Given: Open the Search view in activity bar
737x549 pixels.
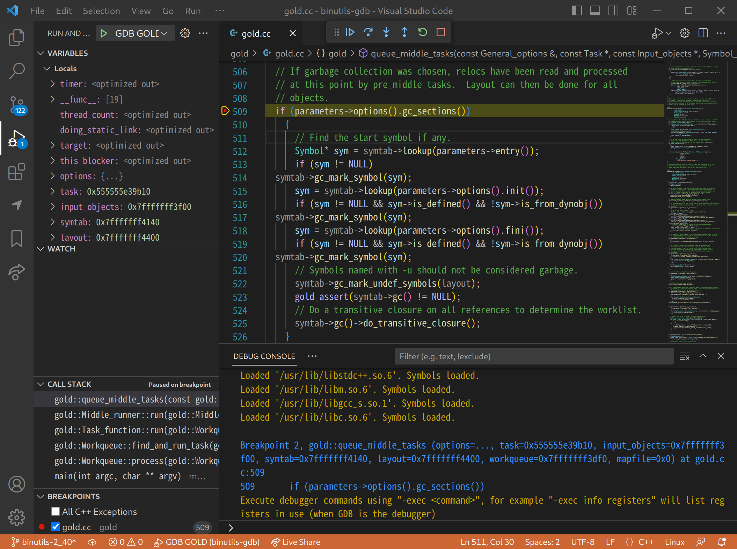Looking at the screenshot, I should pyautogui.click(x=16, y=71).
